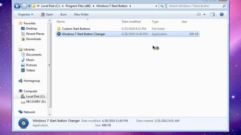Open the Videos library
The width and height of the screenshot is (241, 135).
tap(31, 70)
